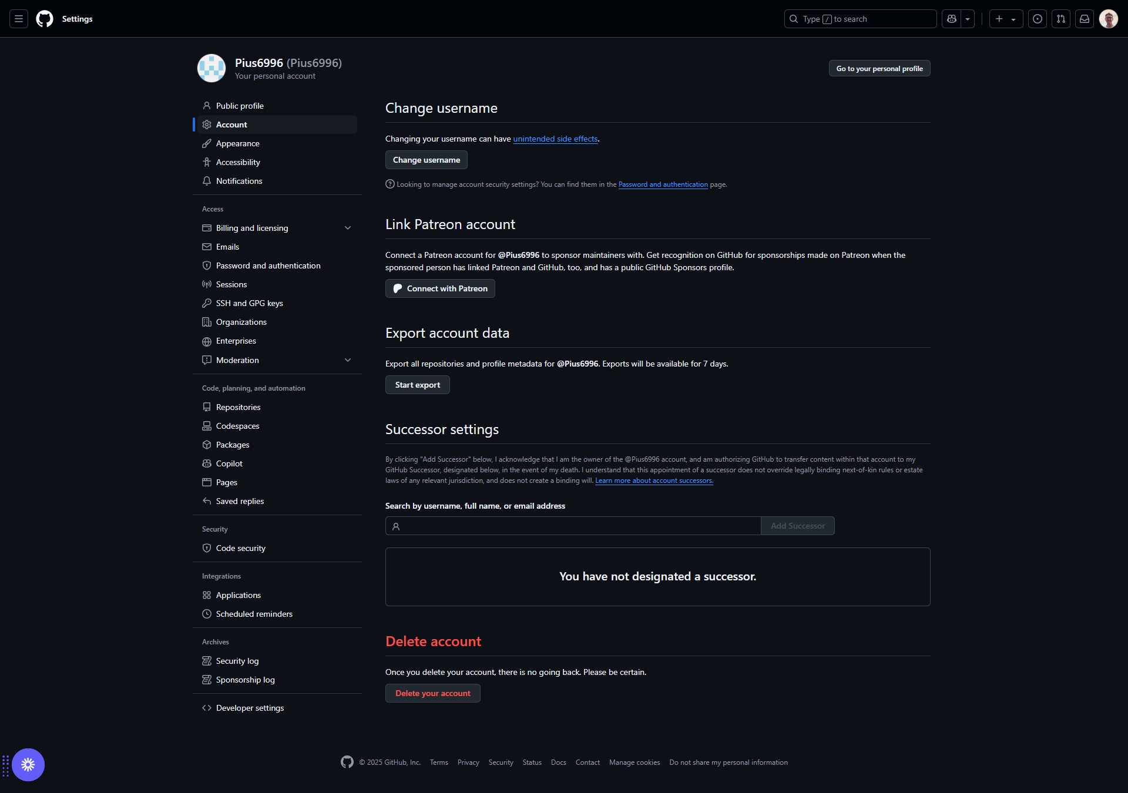The height and width of the screenshot is (793, 1128).
Task: Open Password and authentication in the sidebar
Action: pyautogui.click(x=277, y=266)
